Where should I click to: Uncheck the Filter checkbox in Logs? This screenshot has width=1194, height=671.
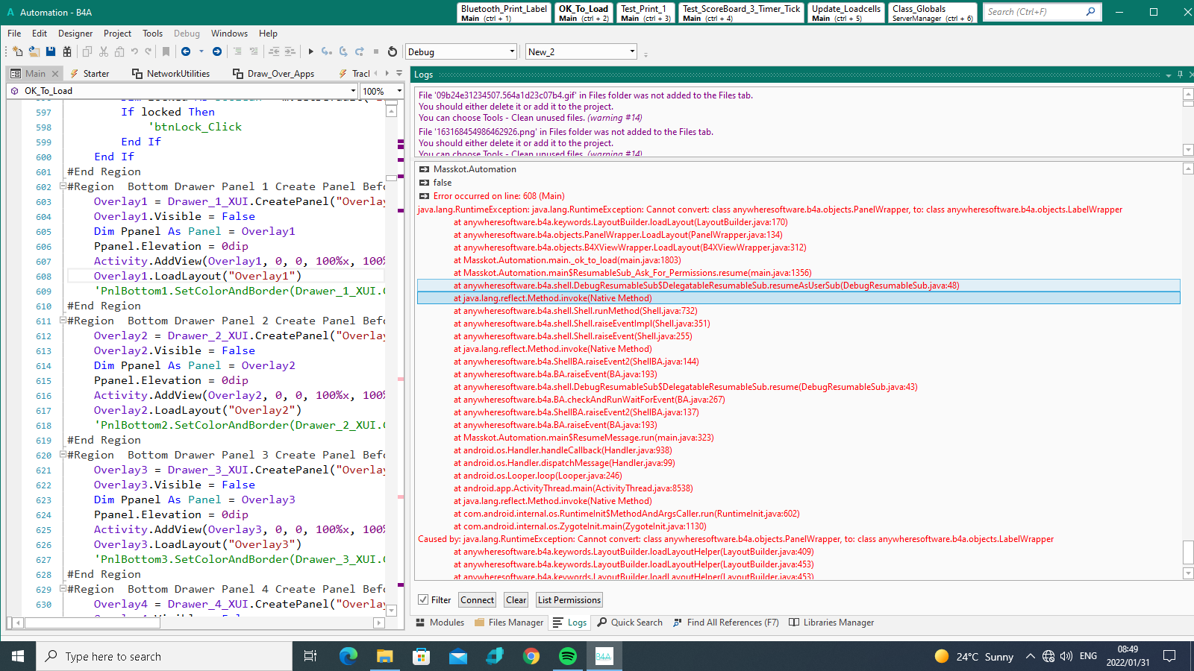pyautogui.click(x=423, y=600)
